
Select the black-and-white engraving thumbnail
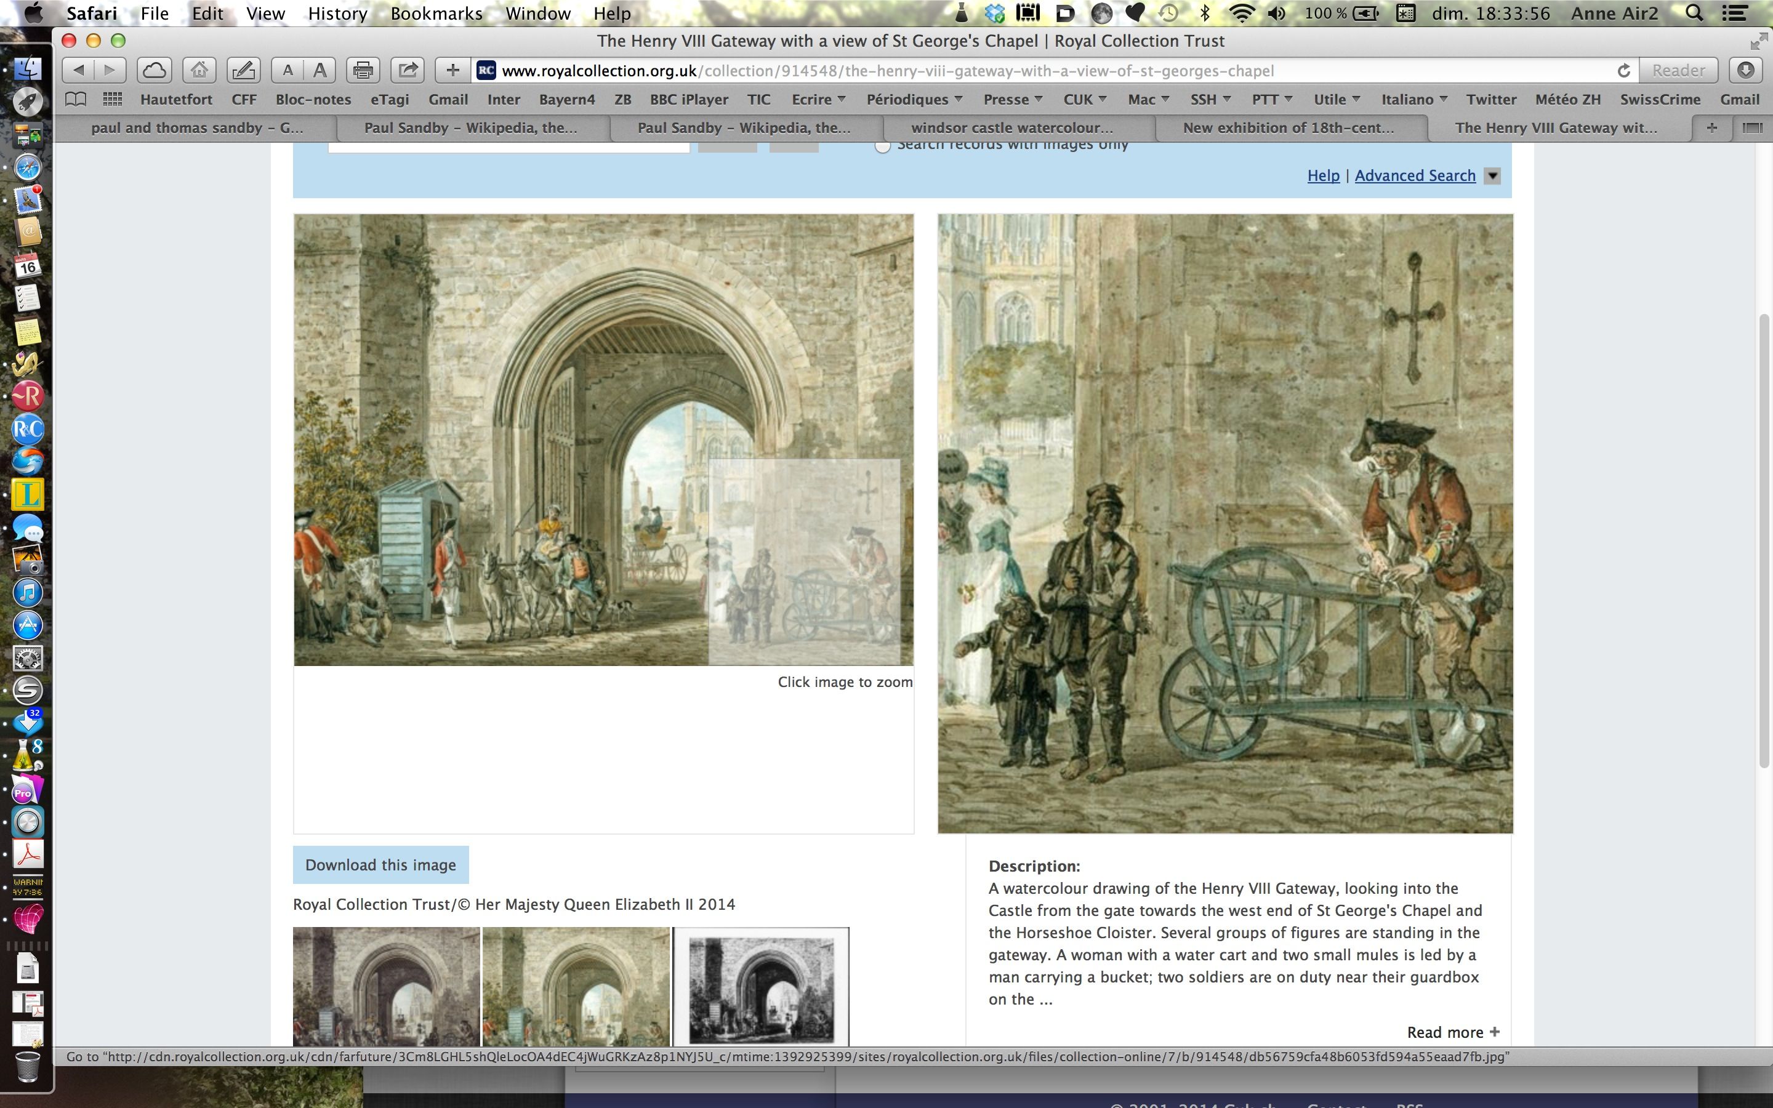(761, 986)
